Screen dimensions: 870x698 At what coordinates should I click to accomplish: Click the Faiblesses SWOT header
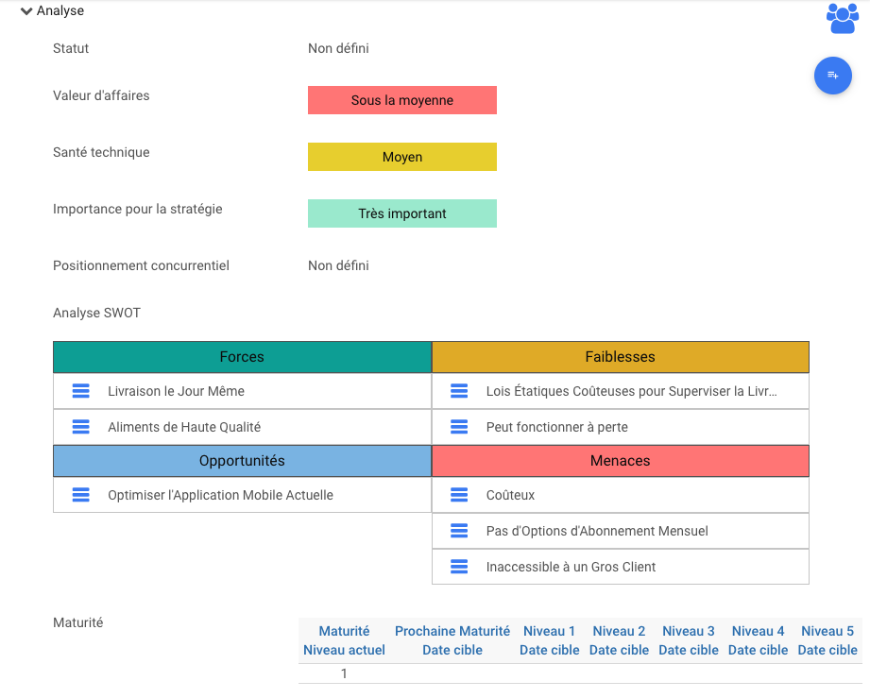[620, 357]
